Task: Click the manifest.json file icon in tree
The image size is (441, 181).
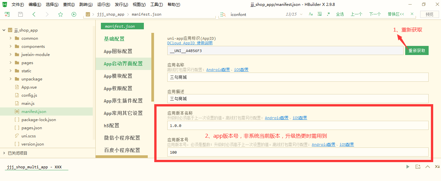Action: coord(17,111)
